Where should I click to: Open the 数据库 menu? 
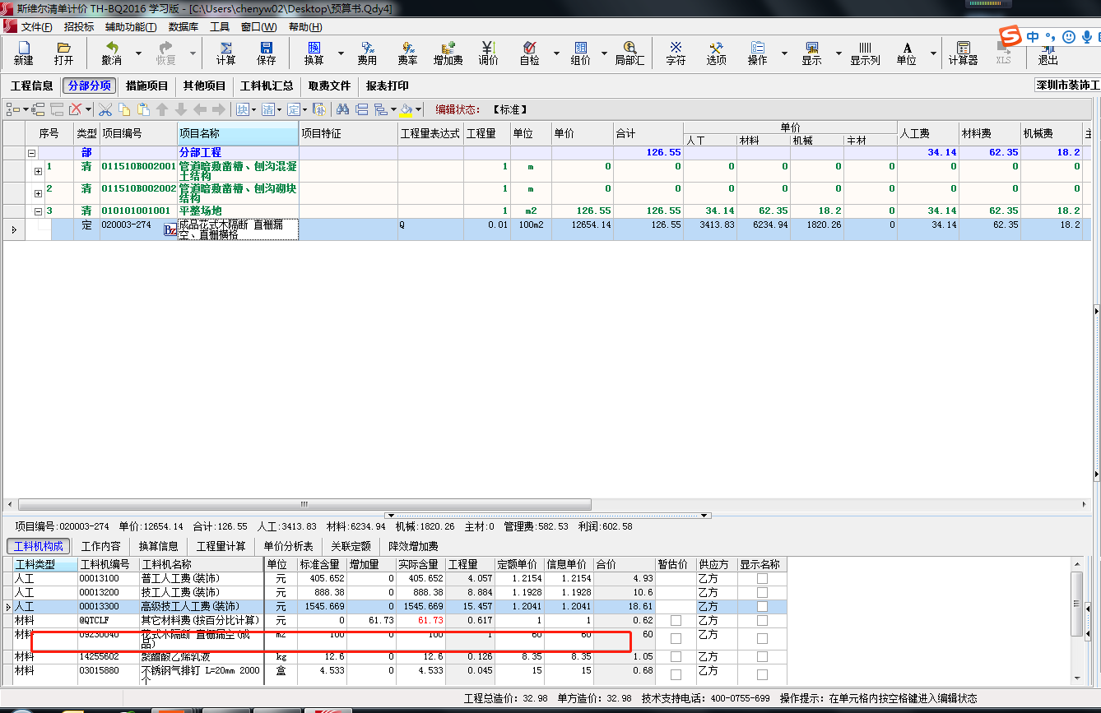point(183,27)
